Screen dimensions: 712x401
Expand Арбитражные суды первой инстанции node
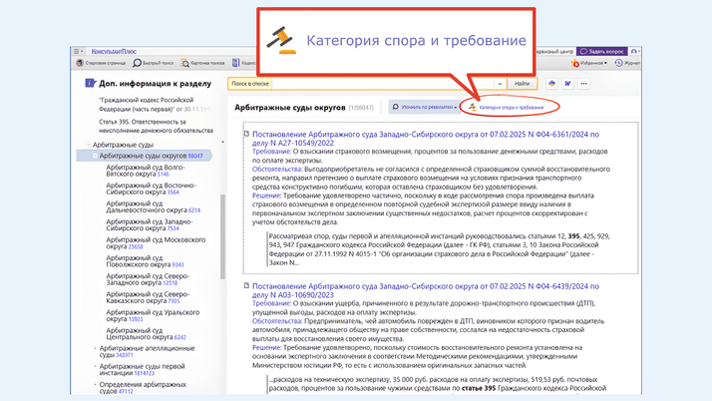click(95, 366)
